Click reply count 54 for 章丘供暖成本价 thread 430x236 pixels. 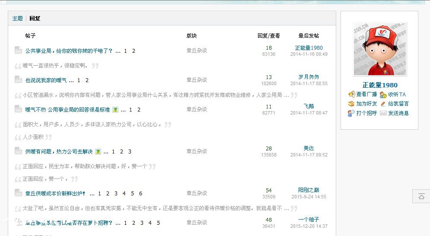[269, 190]
